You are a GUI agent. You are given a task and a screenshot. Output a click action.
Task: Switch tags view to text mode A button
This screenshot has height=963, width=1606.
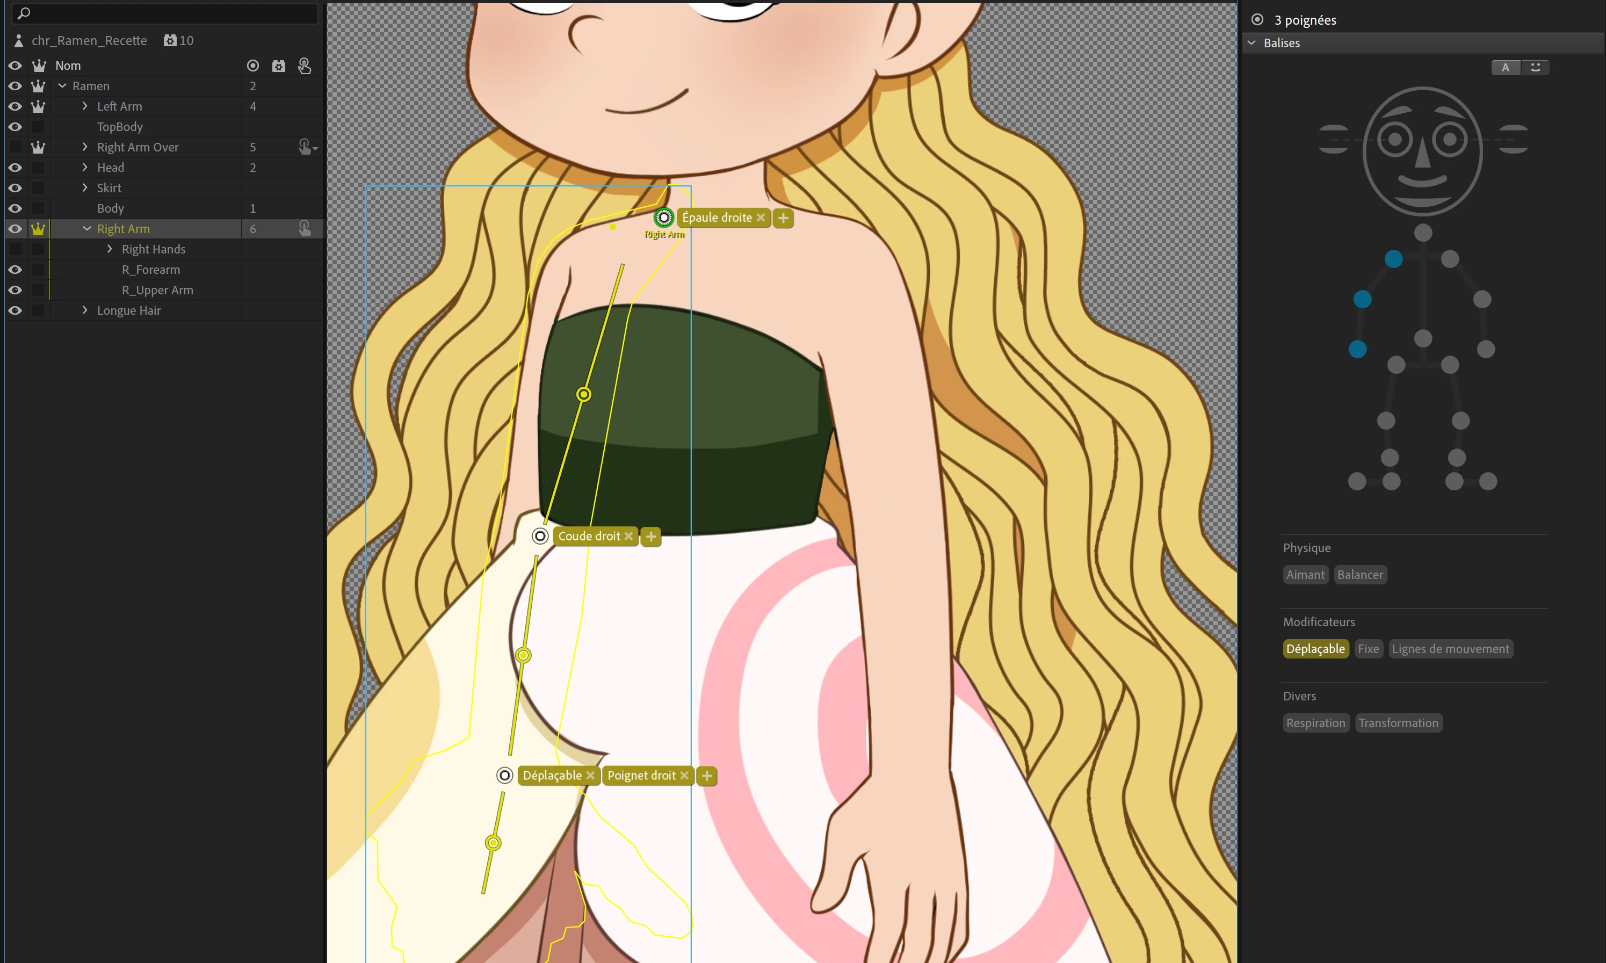(1506, 68)
